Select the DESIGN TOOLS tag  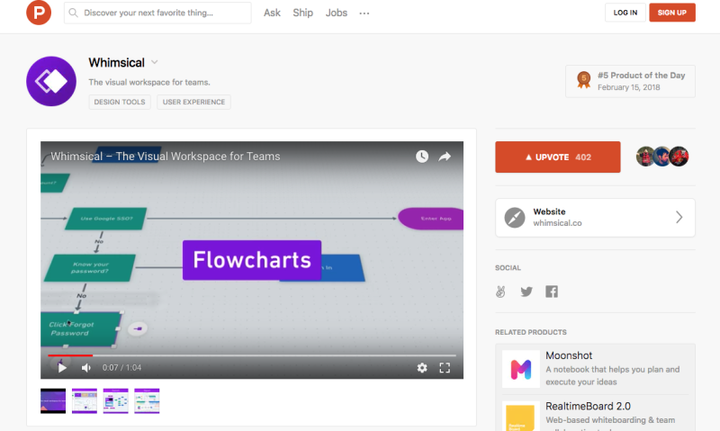pos(120,102)
